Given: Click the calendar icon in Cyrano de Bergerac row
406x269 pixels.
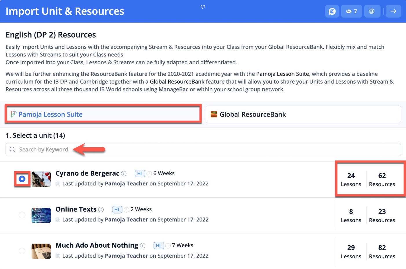Looking at the screenshot, I should coord(58,184).
